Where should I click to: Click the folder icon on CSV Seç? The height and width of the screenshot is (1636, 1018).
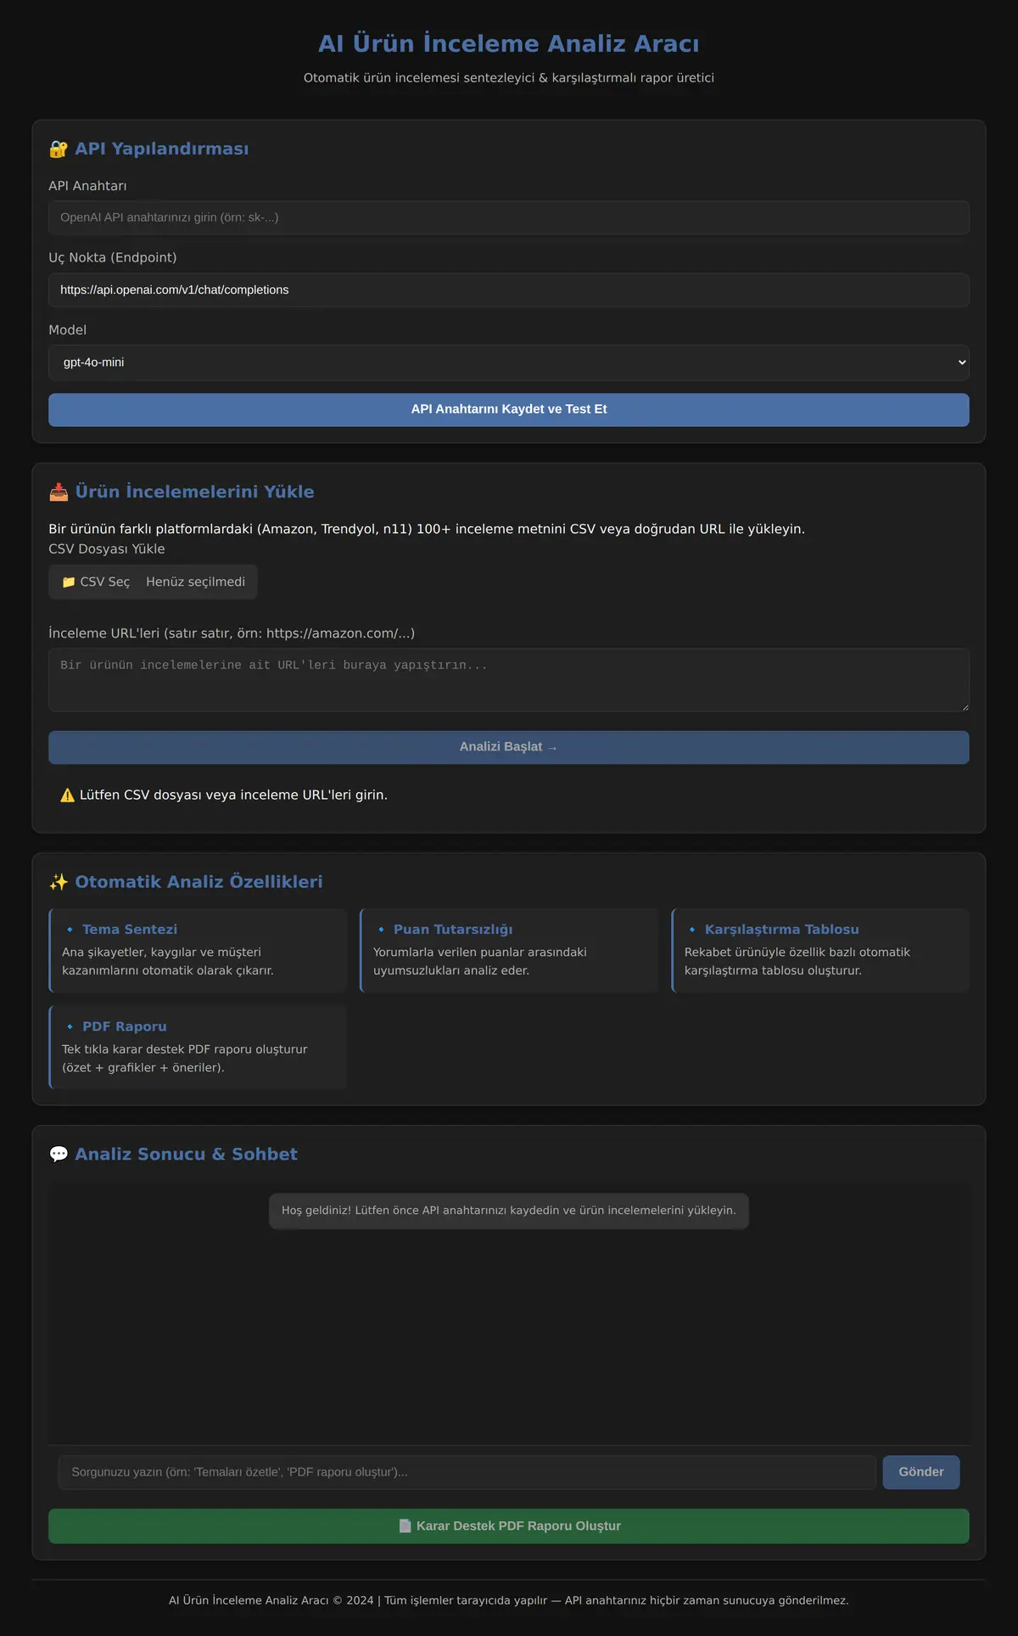coord(69,582)
